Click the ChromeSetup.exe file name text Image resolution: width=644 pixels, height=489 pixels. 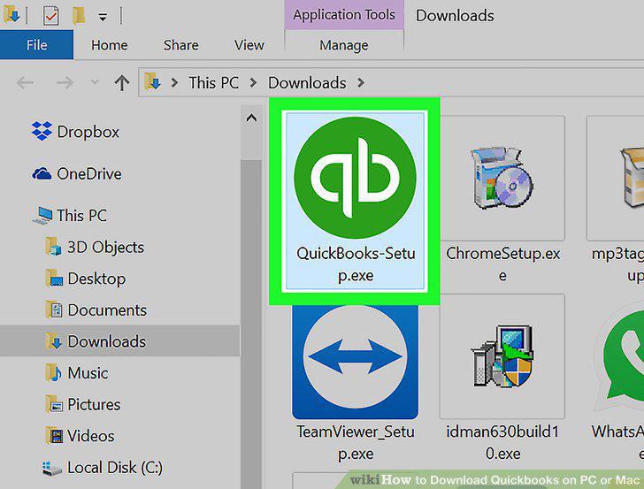click(x=502, y=264)
